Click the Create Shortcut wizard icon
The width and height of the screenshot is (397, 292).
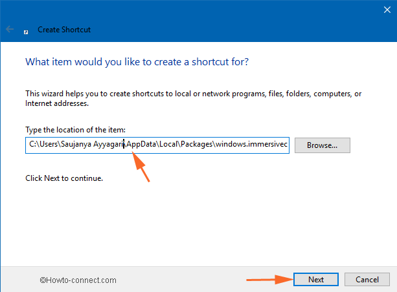(26, 30)
